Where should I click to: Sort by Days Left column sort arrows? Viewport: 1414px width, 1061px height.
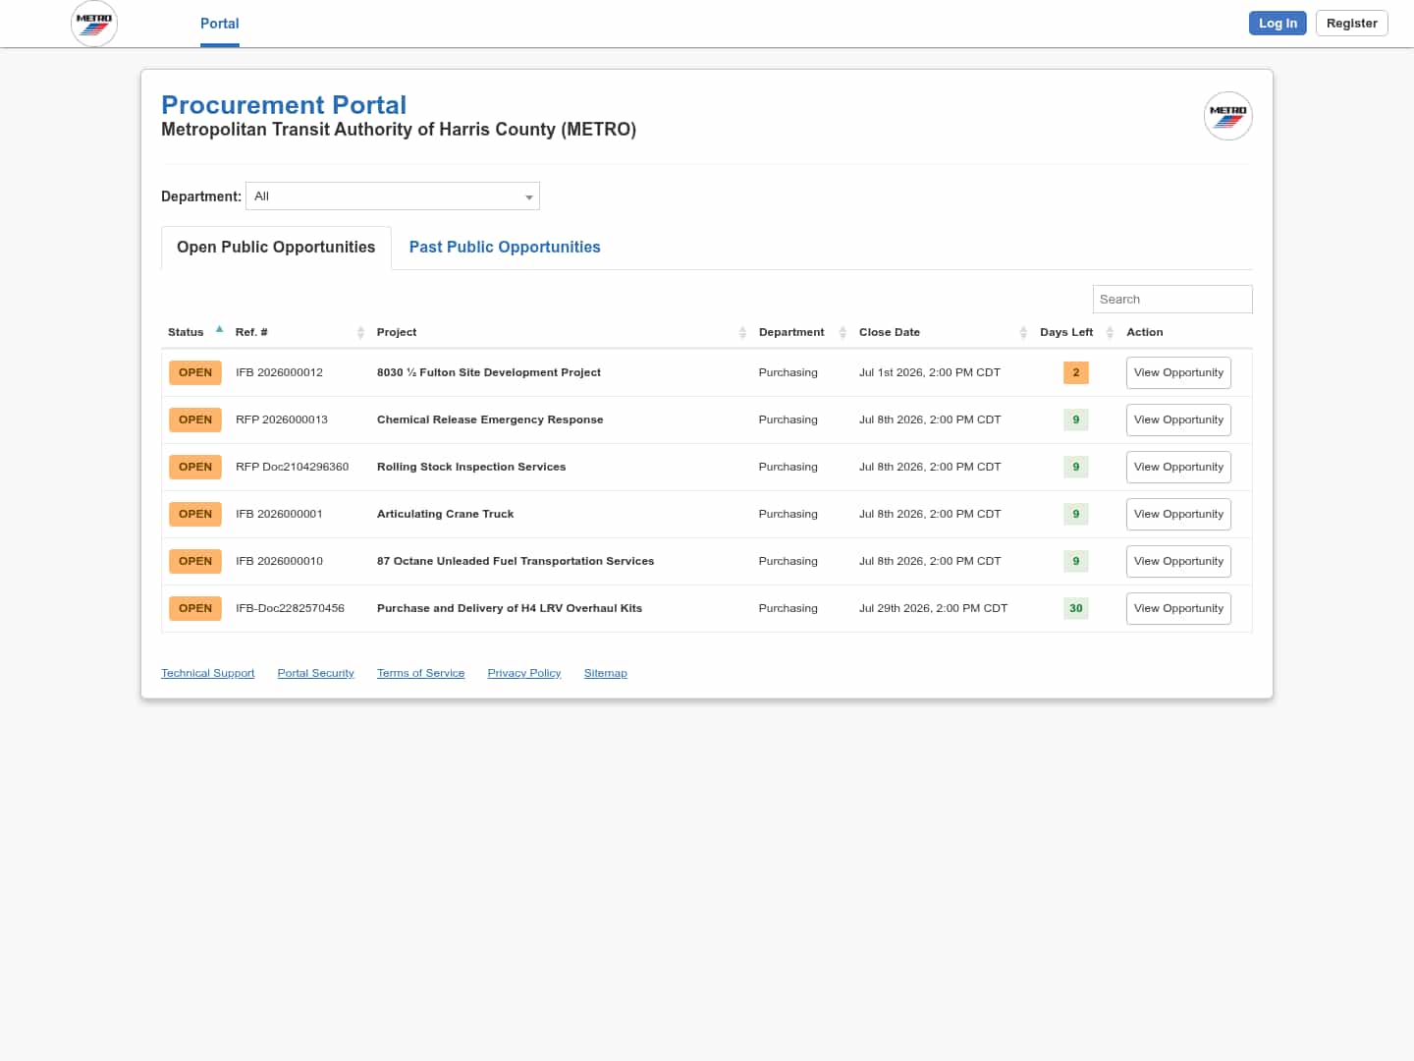pyautogui.click(x=1110, y=333)
